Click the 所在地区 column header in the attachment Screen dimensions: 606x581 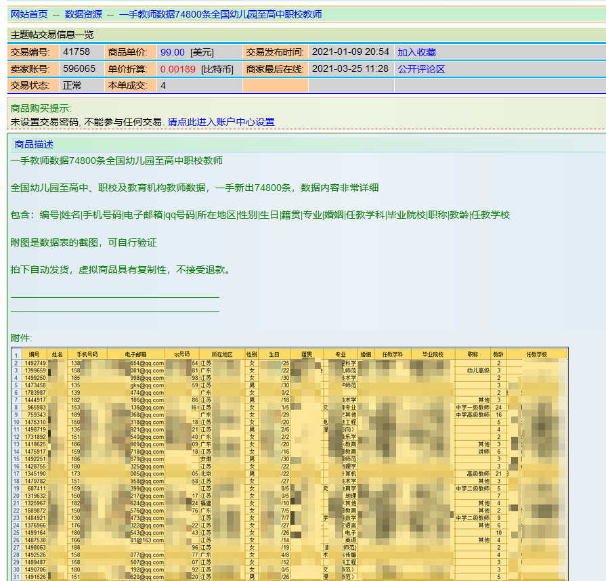pyautogui.click(x=221, y=354)
